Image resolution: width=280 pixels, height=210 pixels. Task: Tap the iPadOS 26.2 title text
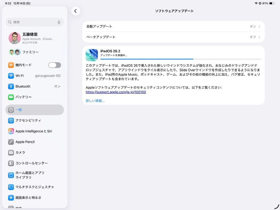(110, 51)
